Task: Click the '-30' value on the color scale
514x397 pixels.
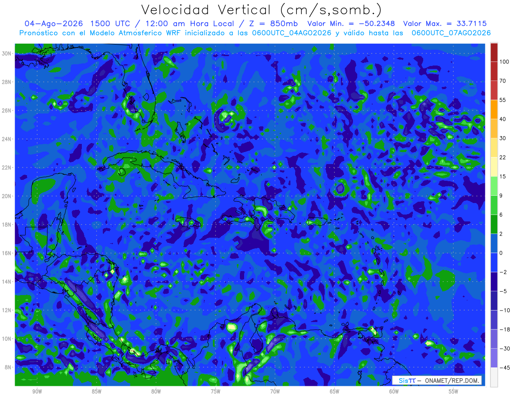Action: (504, 349)
